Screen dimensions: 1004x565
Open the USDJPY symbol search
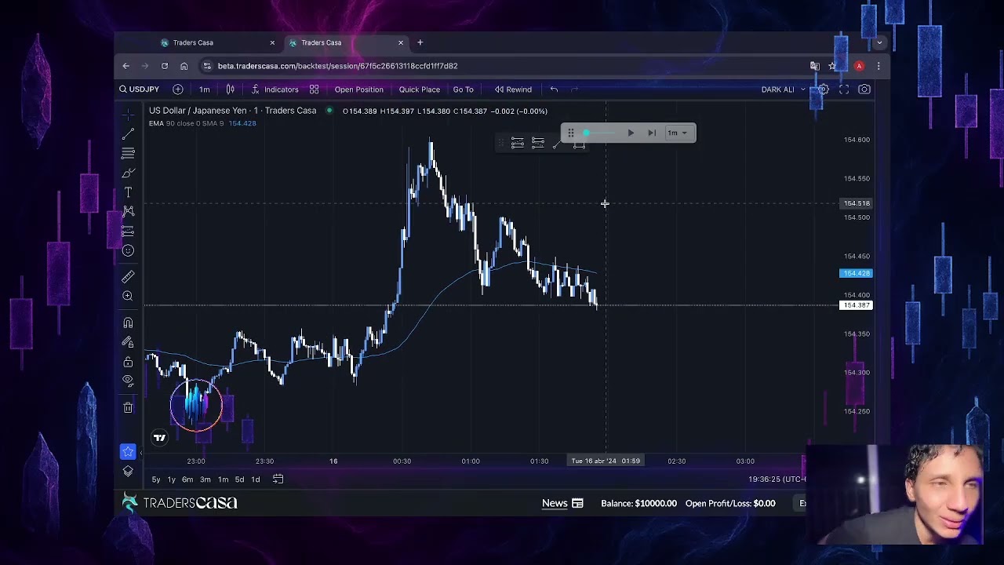point(140,89)
